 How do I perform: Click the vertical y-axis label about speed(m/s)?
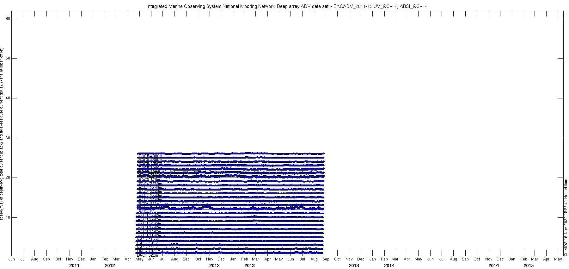pyautogui.click(x=2, y=134)
